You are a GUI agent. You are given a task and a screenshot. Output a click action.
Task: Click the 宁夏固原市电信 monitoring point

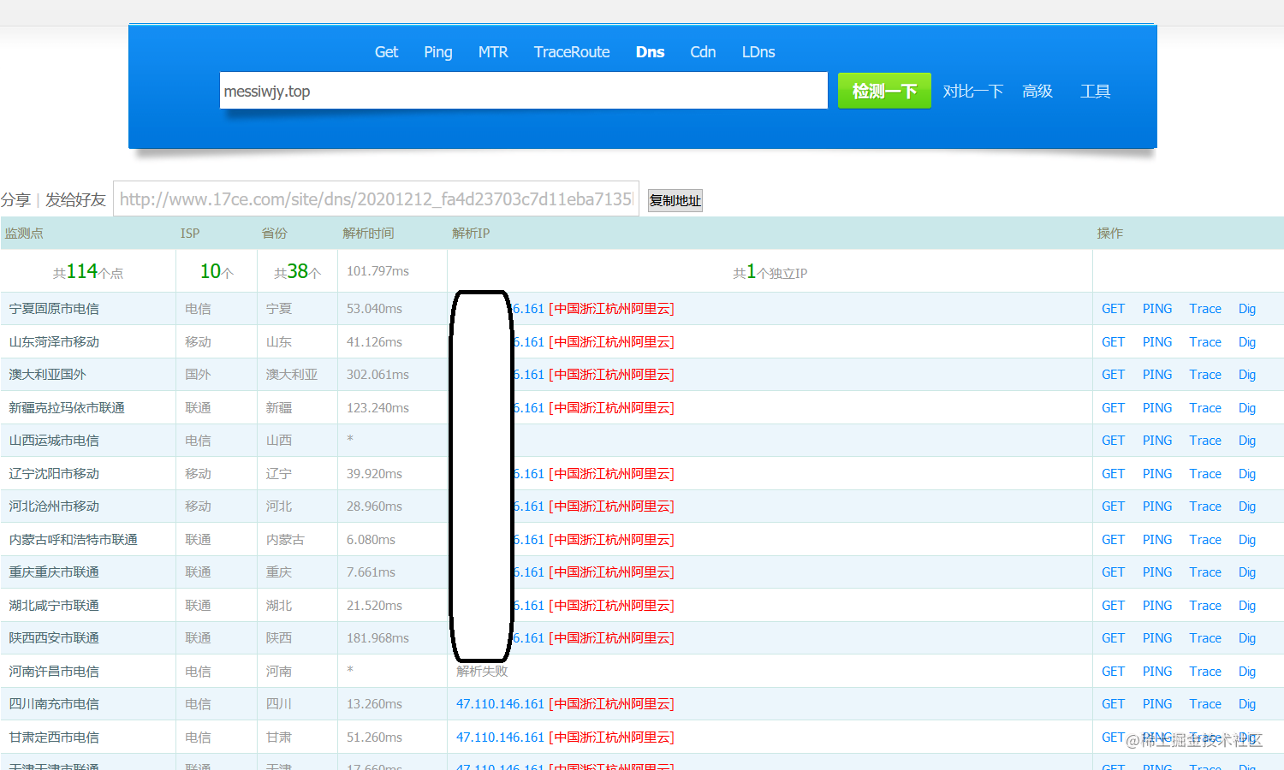pos(54,309)
